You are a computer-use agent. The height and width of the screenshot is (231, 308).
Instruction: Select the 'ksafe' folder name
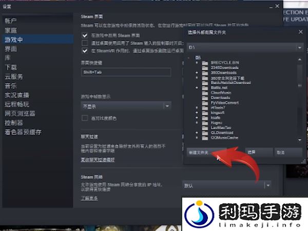pos(216,118)
